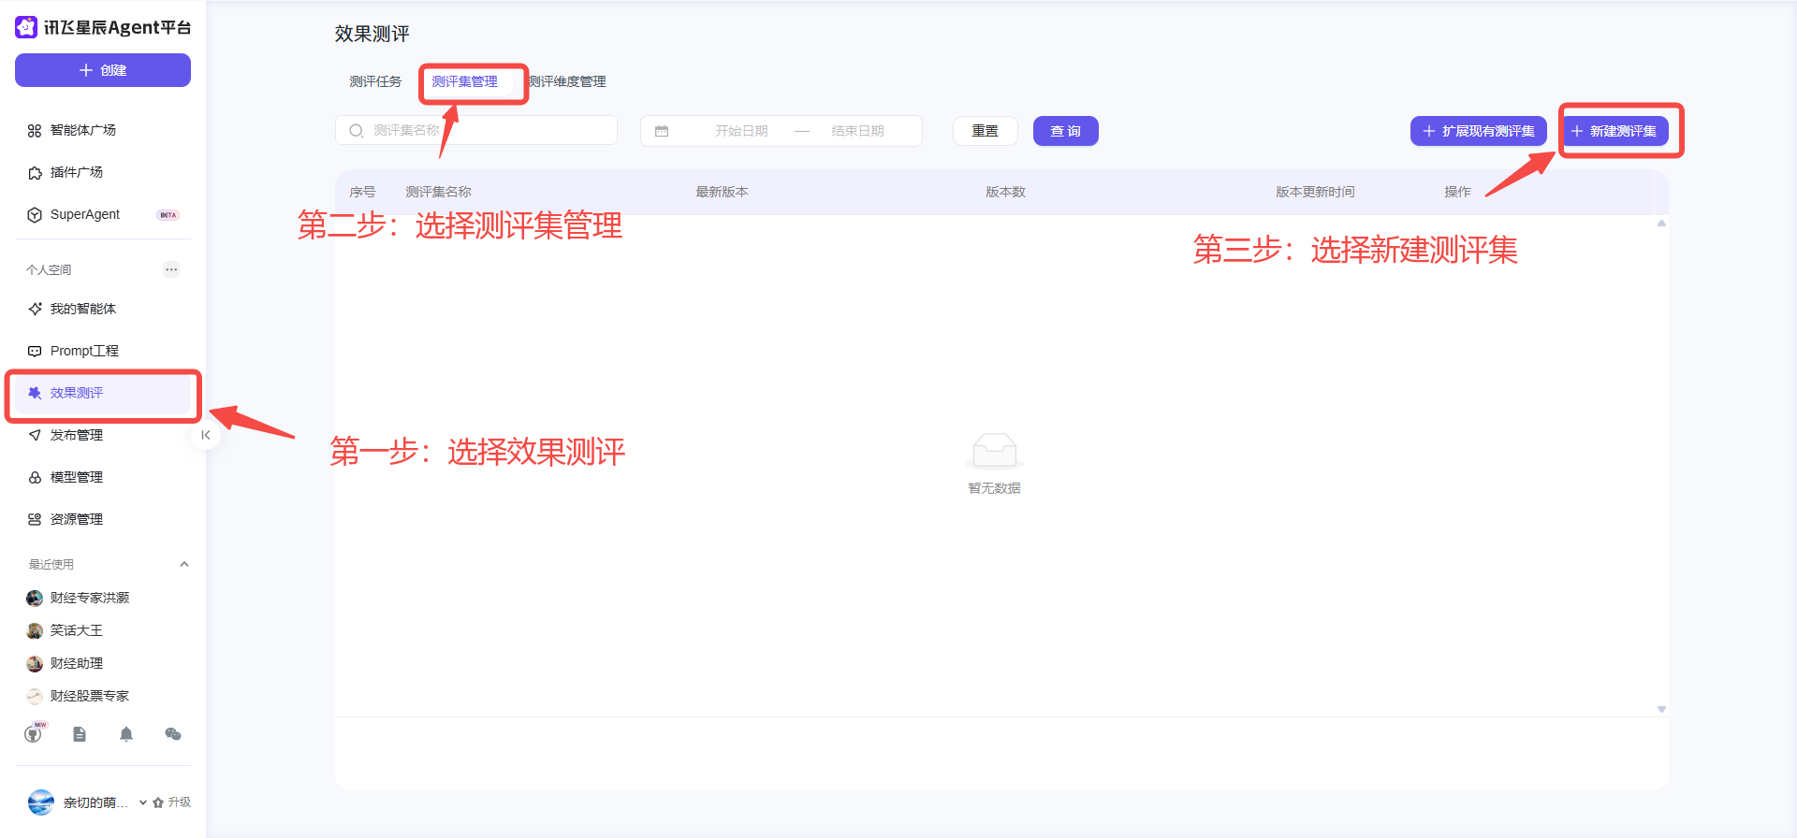Switch to the 测评任务 tab

pos(375,81)
